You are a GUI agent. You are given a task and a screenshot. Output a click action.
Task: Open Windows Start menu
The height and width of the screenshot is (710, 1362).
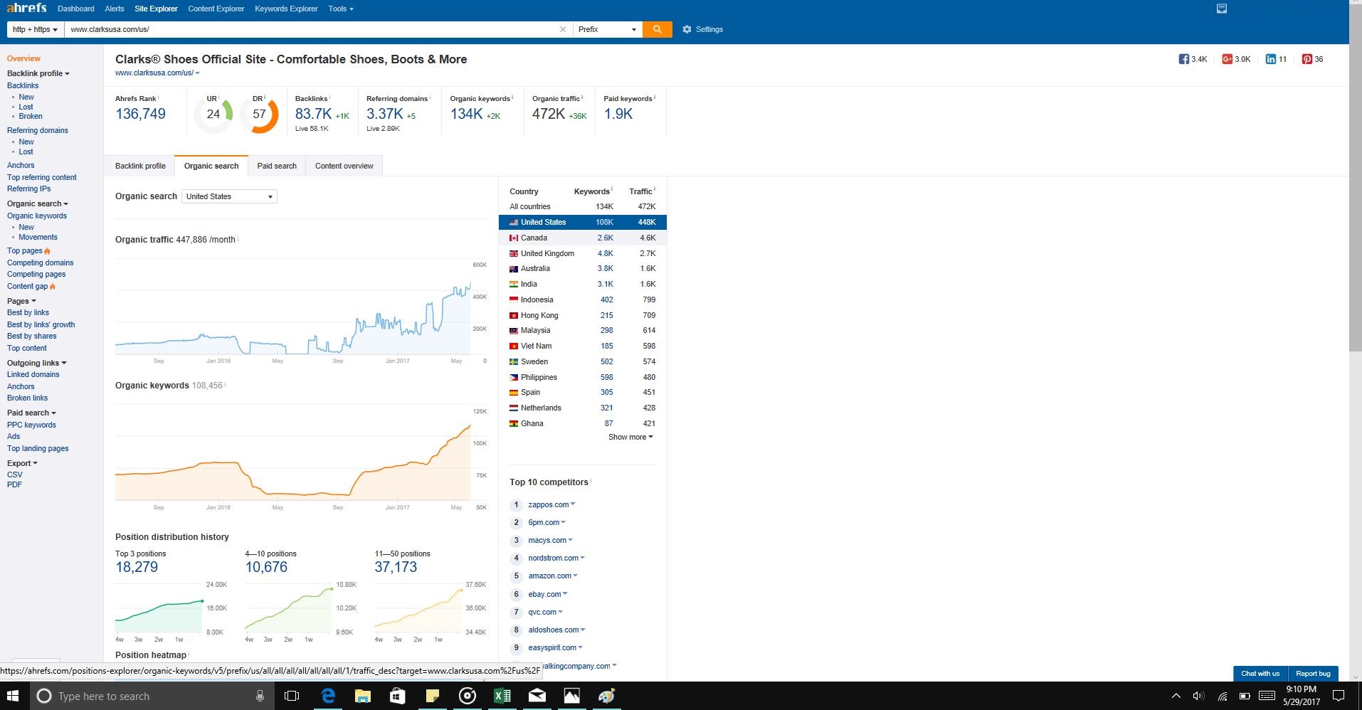13,696
